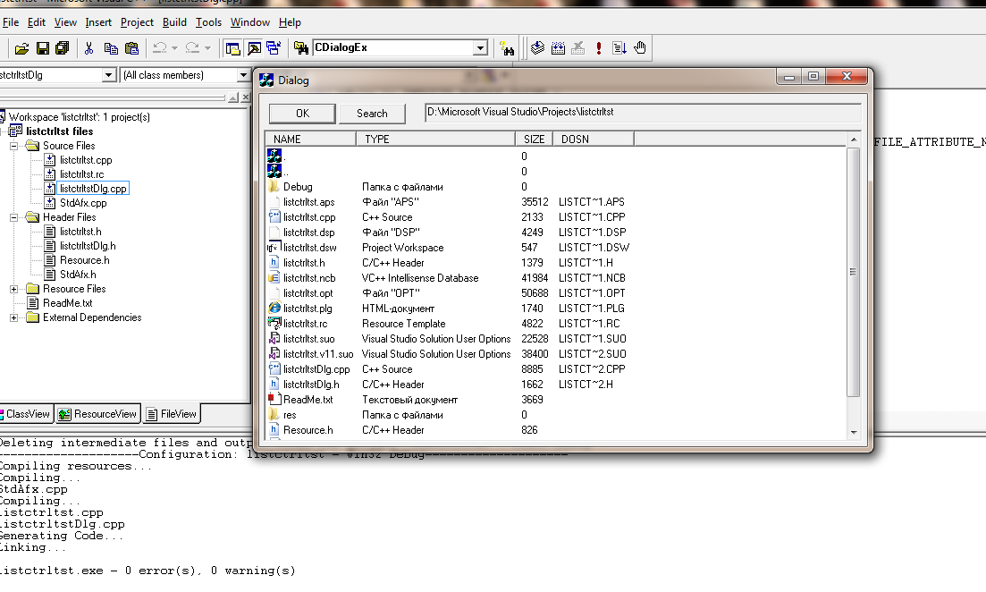
Task: Click the Open file toolbar icon
Action: tap(21, 48)
